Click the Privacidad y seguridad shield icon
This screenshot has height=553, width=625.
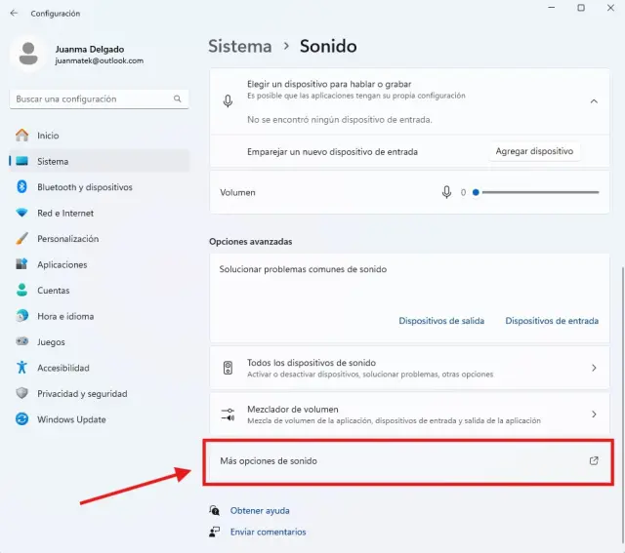click(x=21, y=393)
